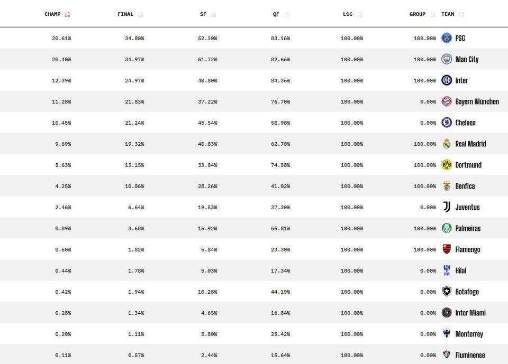Click the Real Madrid club crest
The height and width of the screenshot is (364, 508).
(x=447, y=144)
